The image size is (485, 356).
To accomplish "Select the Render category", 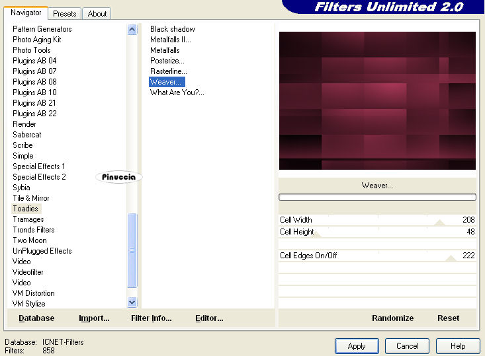I will click(x=24, y=124).
